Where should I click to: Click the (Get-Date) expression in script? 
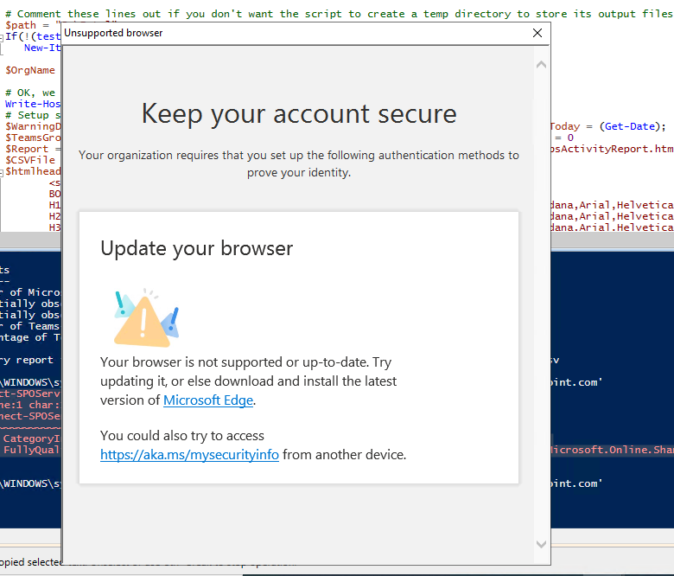(630, 126)
